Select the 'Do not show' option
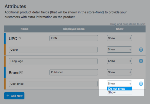 (119, 88)
